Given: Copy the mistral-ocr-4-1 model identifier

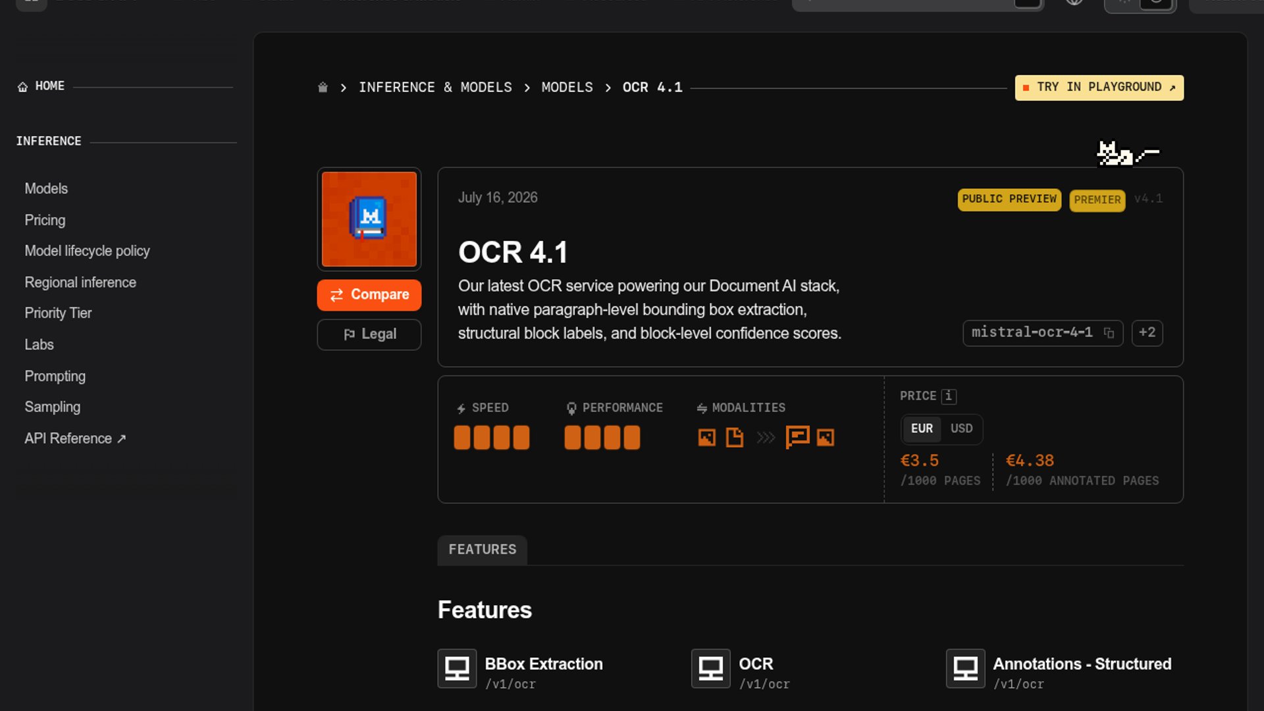Looking at the screenshot, I should [1109, 333].
